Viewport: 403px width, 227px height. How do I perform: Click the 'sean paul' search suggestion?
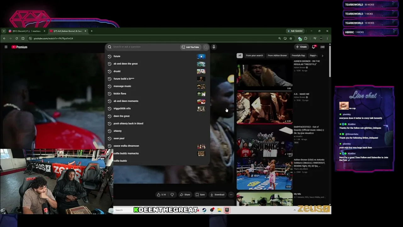pos(157,138)
